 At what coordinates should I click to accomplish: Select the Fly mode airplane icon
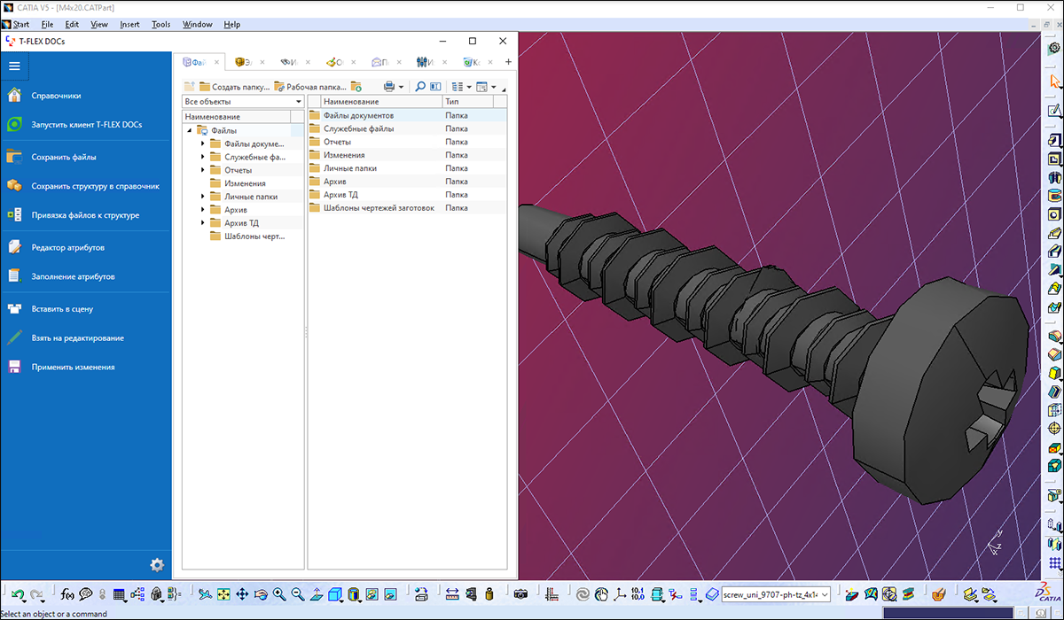point(205,594)
